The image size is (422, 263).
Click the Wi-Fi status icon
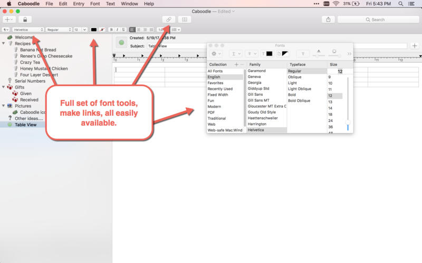coord(336,4)
